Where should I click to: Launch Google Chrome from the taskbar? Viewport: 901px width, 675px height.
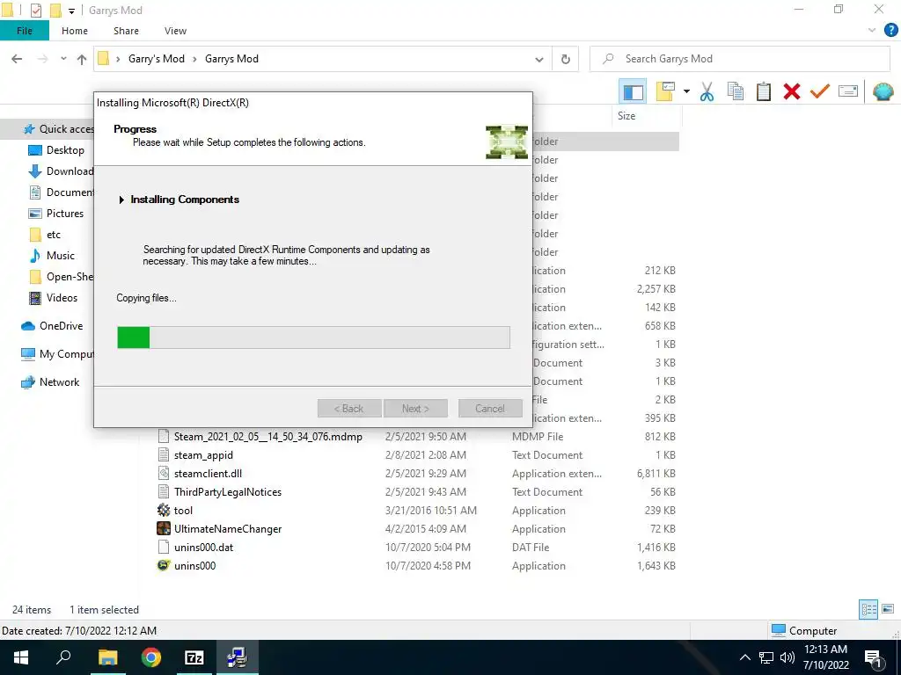[151, 657]
